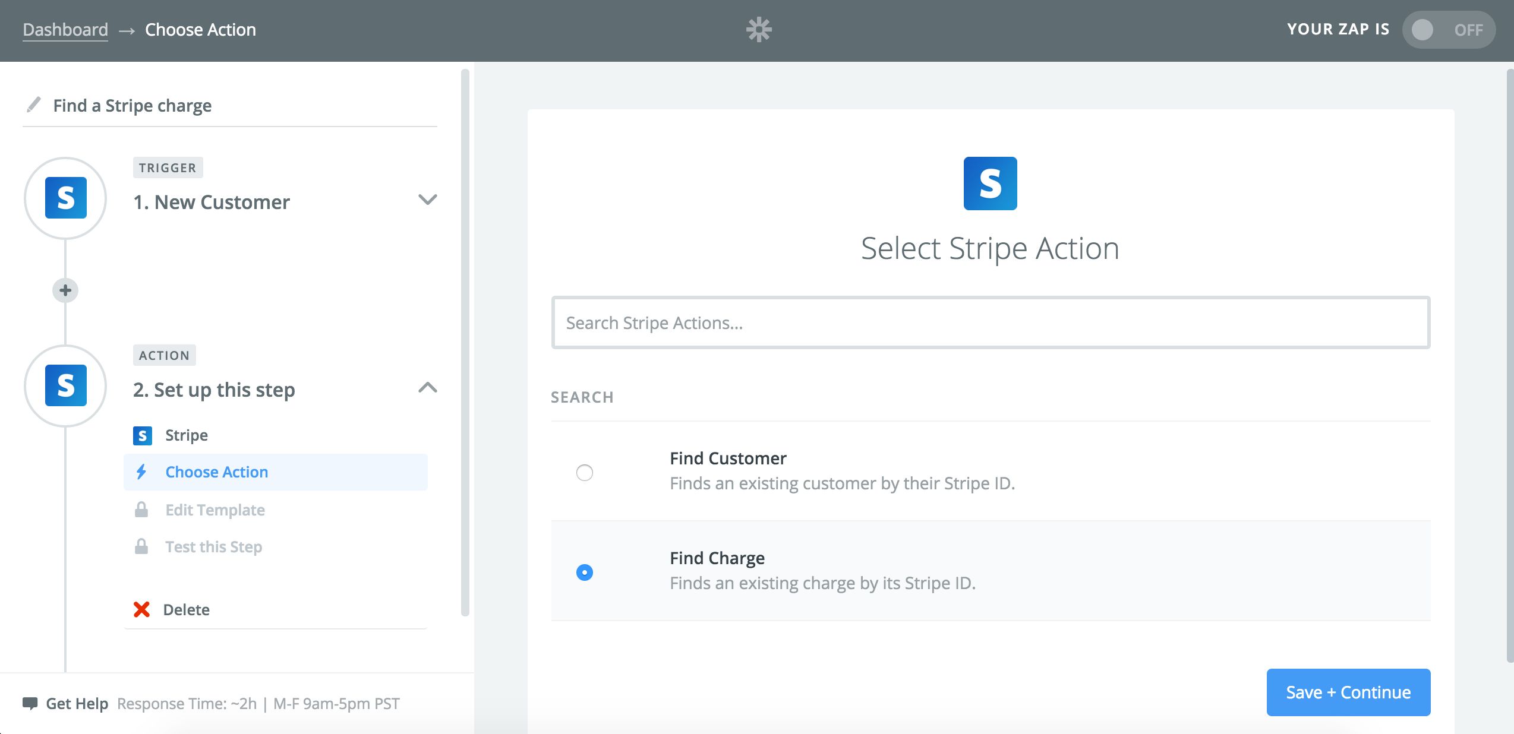Screen dimensions: 1514x734
Task: Click the Stripe icon in the action step circle
Action: coord(66,385)
